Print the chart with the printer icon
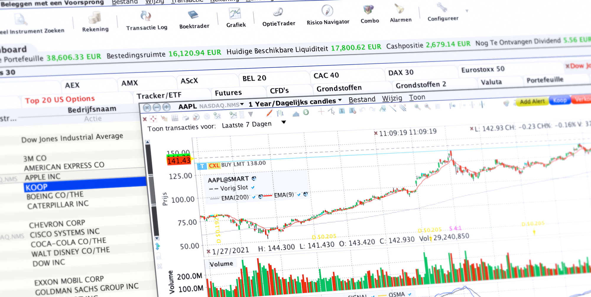591x297 pixels. pyautogui.click(x=186, y=118)
